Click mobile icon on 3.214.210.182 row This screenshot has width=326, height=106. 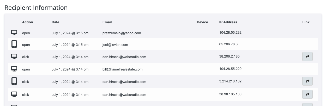14,81
